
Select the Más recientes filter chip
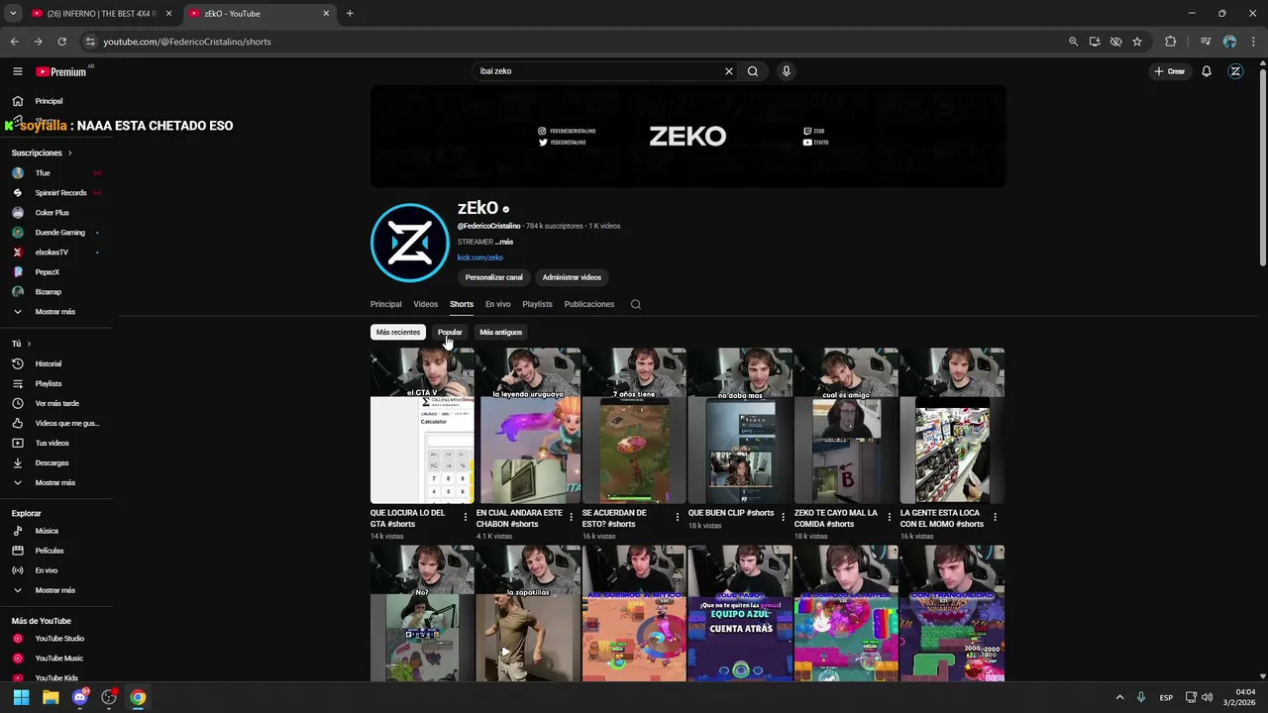(x=398, y=332)
